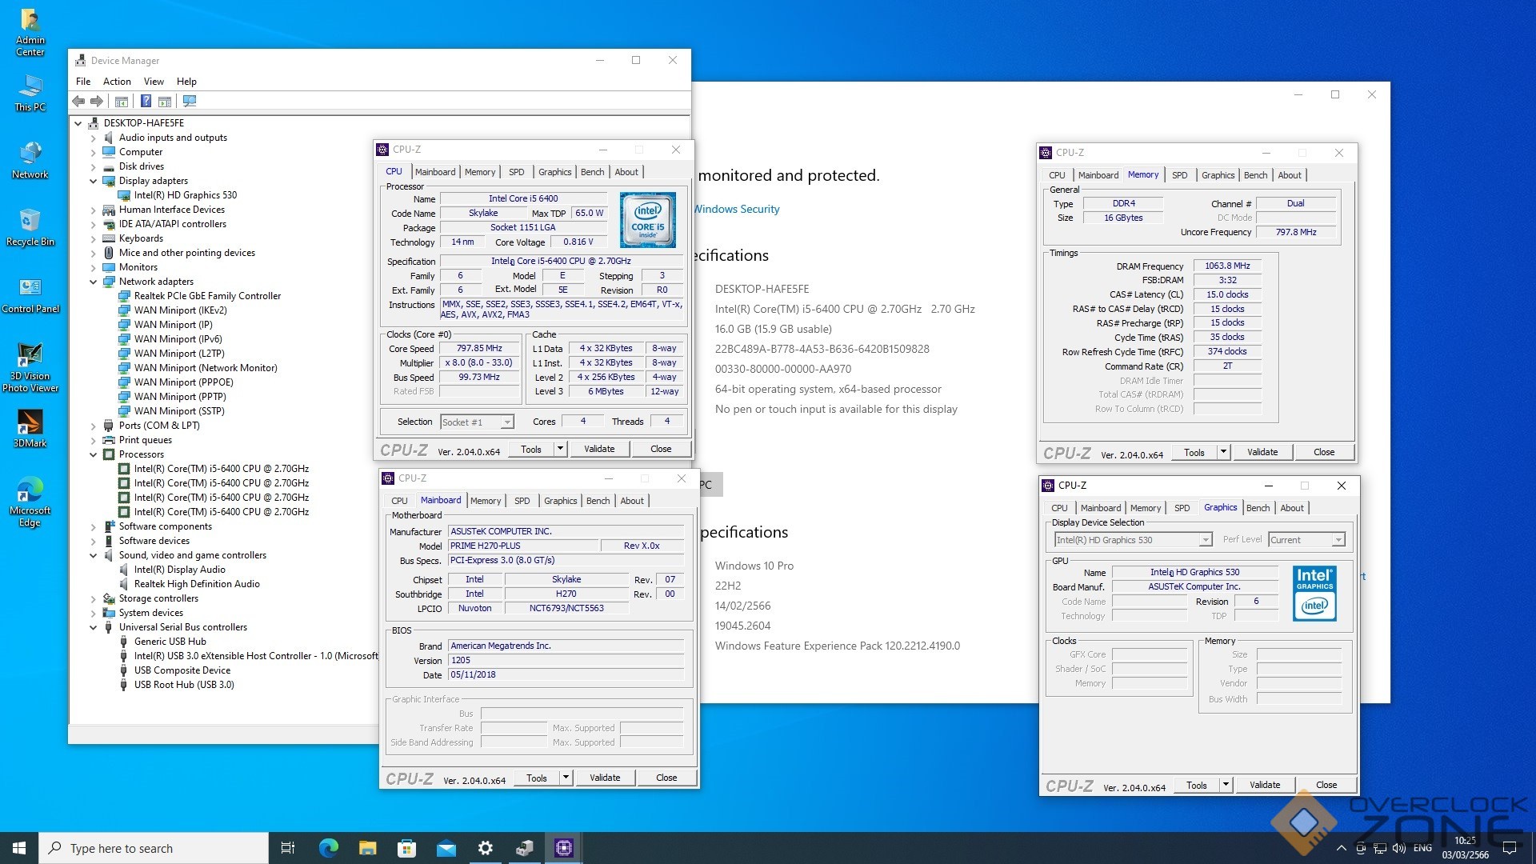Open Microsoft Store from taskbar
Image resolution: width=1536 pixels, height=864 pixels.
(x=406, y=848)
